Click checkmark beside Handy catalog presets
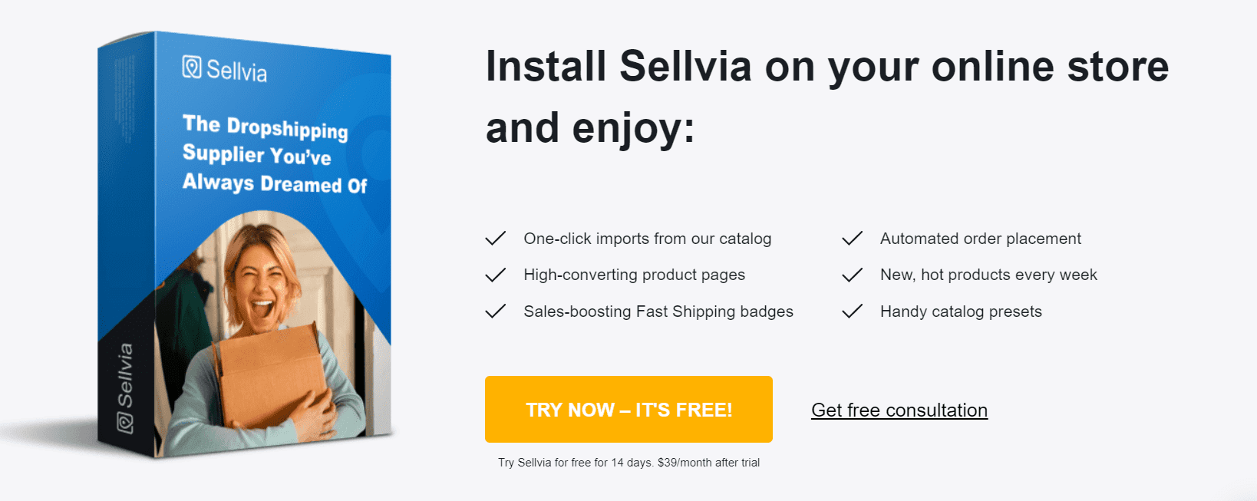This screenshot has height=501, width=1257. [x=852, y=311]
